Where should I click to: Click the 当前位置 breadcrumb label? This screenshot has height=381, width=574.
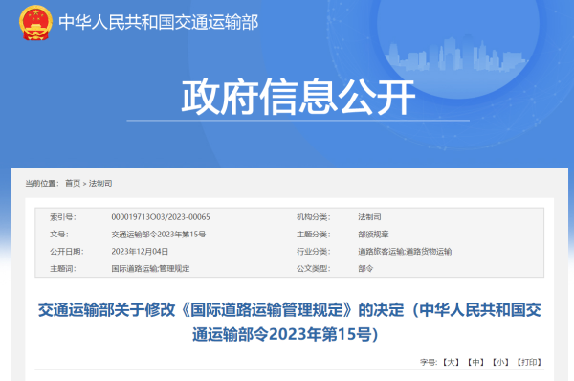(x=42, y=183)
